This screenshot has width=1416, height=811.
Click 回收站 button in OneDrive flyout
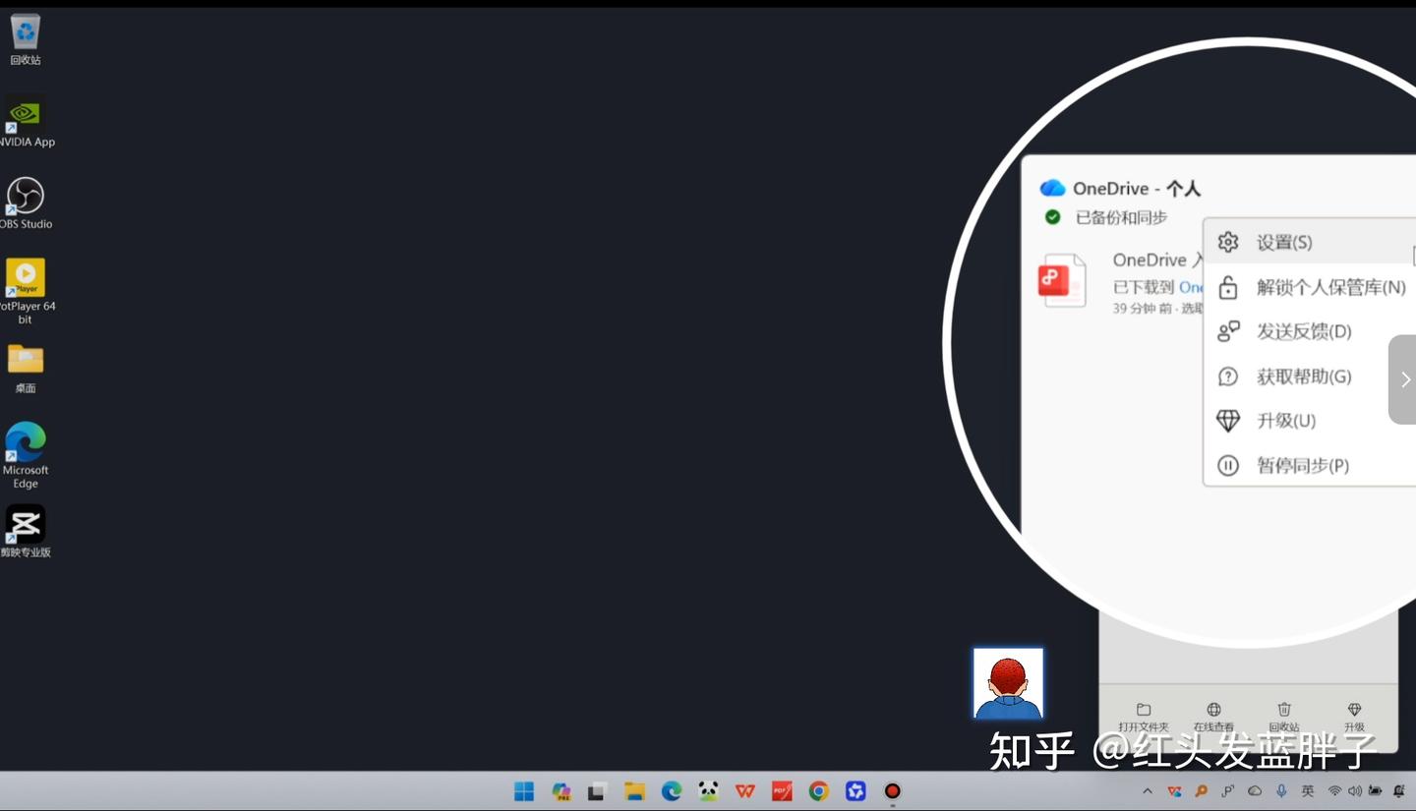click(x=1284, y=718)
